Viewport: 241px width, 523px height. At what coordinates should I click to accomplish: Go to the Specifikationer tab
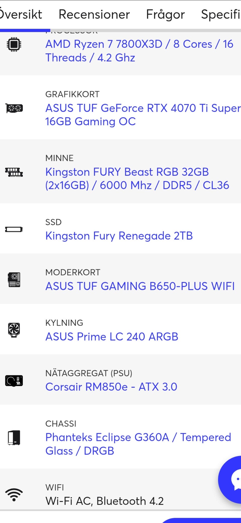click(220, 14)
